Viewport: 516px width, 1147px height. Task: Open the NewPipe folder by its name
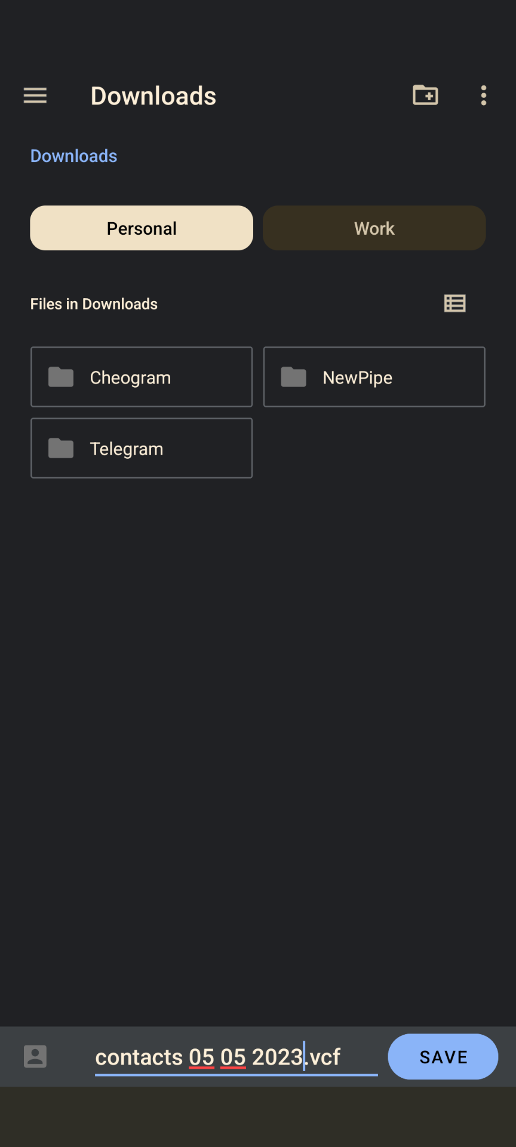click(x=358, y=378)
